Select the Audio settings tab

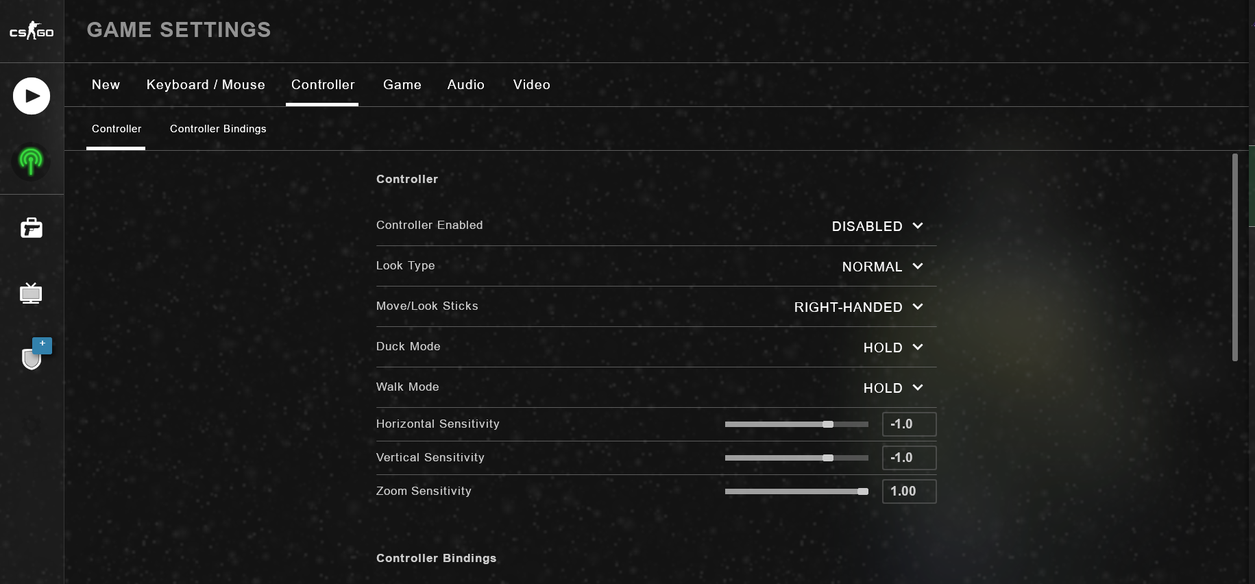(465, 85)
